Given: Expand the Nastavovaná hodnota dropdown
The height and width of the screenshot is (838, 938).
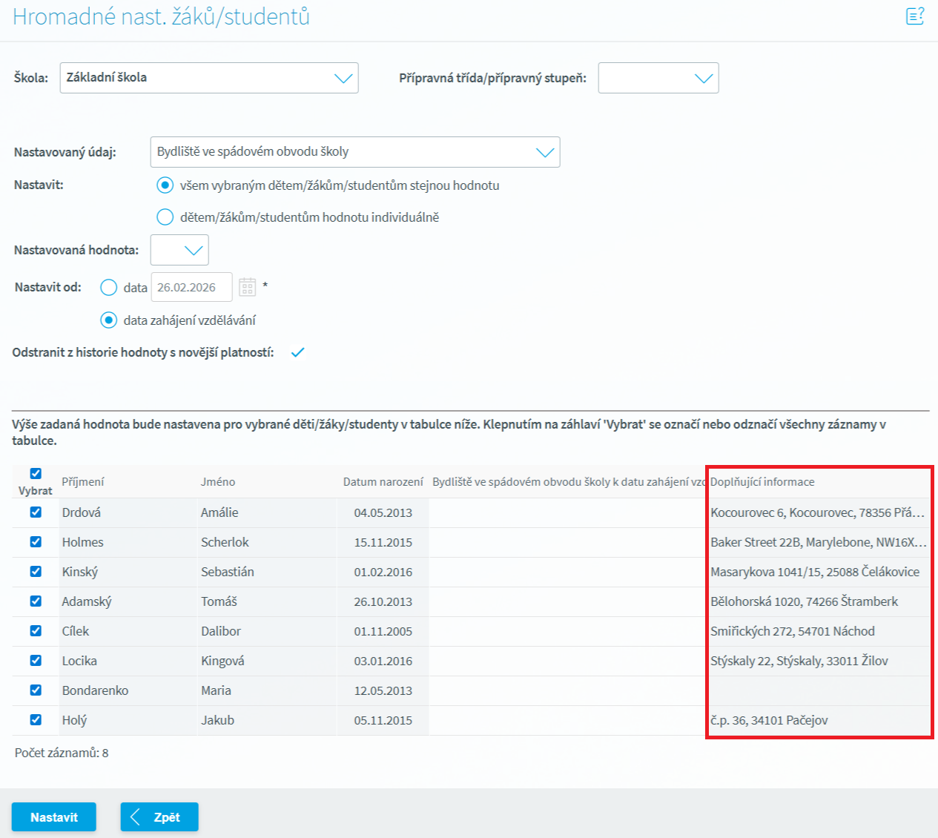Looking at the screenshot, I should 179,251.
